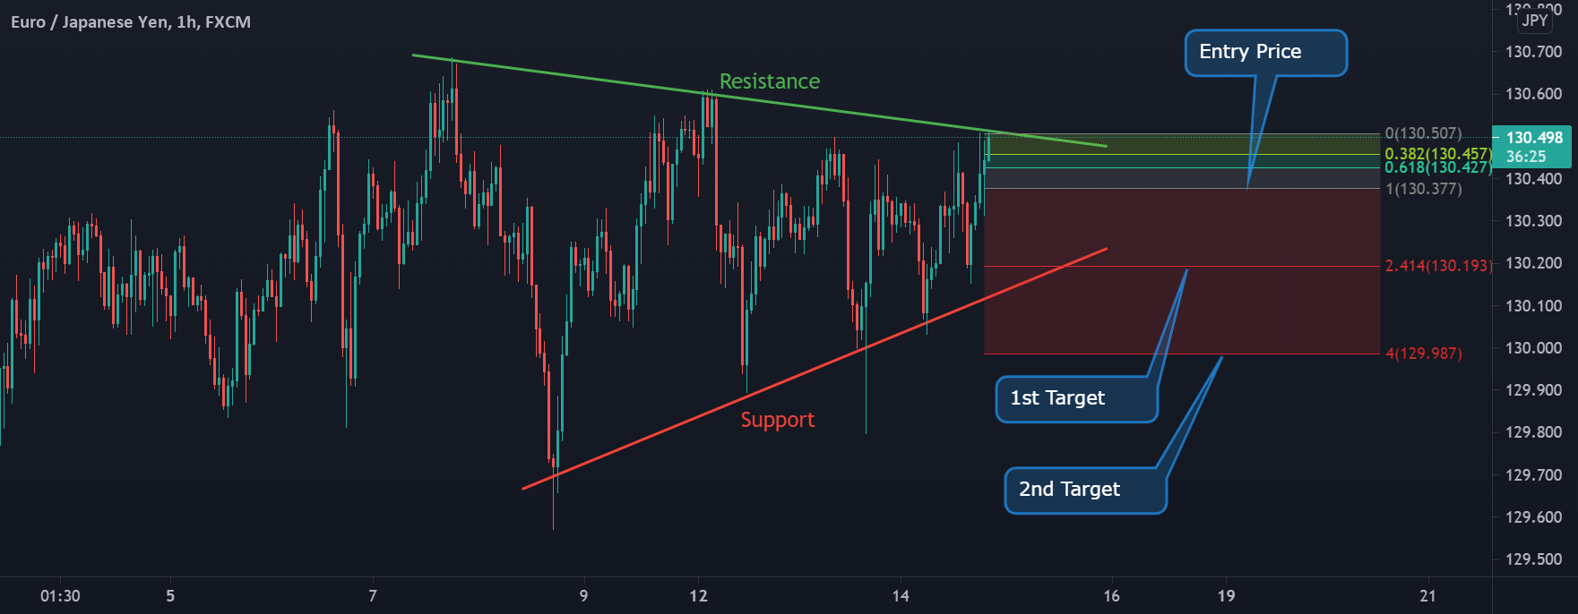Click the date 5 on time axis
Image resolution: width=1578 pixels, height=614 pixels.
[x=170, y=596]
